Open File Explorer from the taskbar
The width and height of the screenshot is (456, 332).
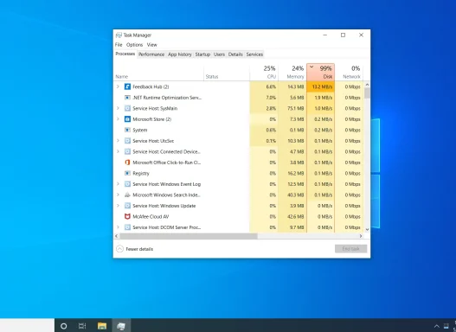(102, 326)
